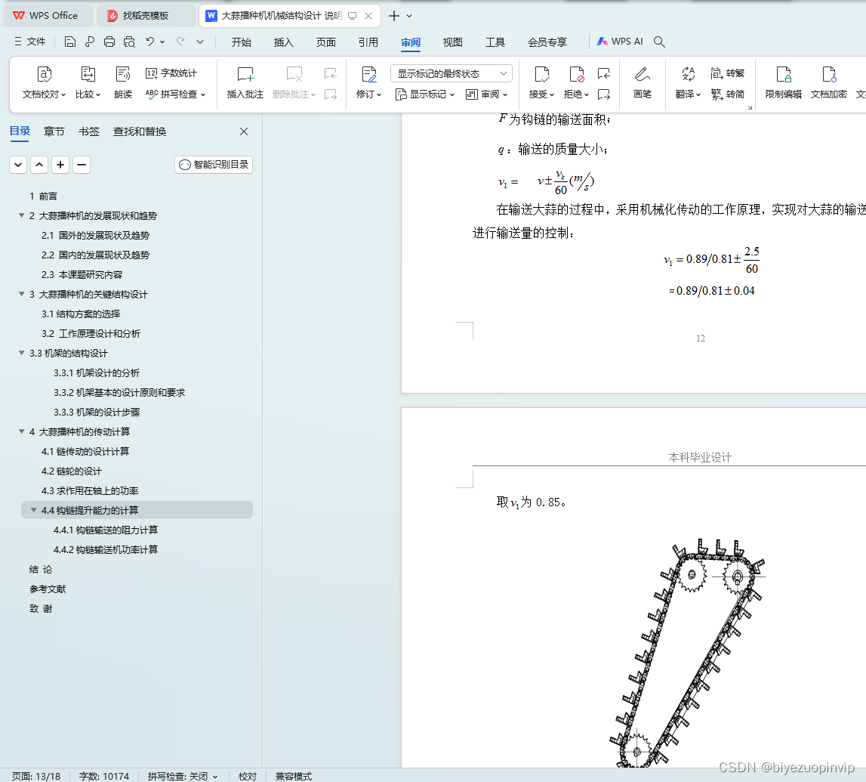Click the add new tab plus button
This screenshot has height=782, width=866.
click(x=394, y=16)
